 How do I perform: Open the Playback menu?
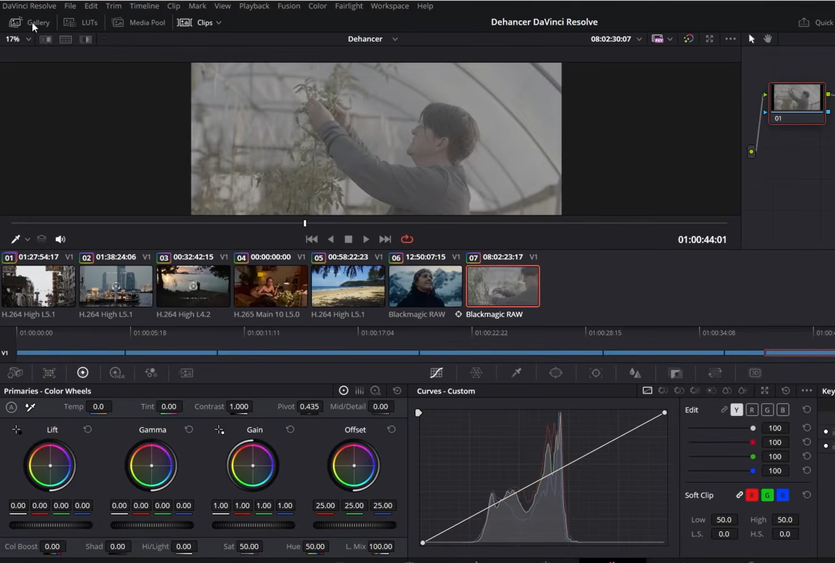(254, 6)
